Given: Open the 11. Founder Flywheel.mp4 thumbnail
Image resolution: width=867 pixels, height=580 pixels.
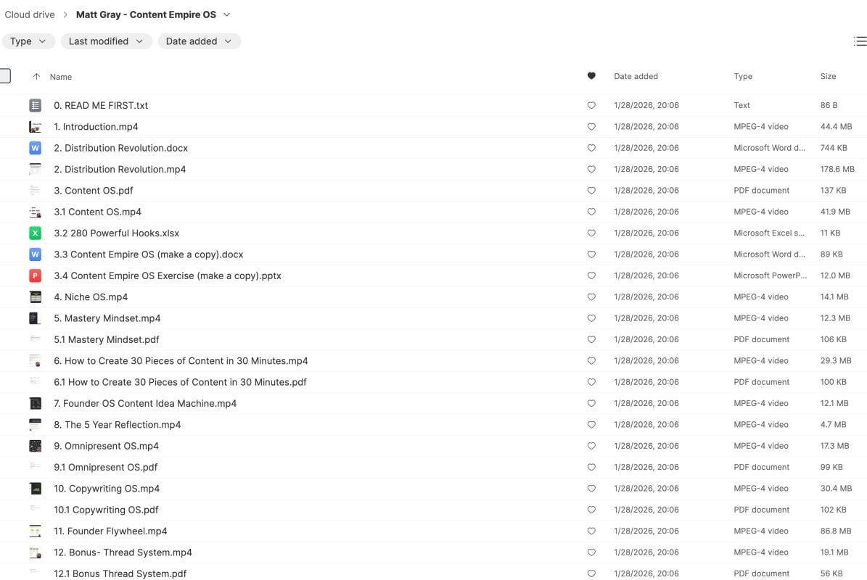Looking at the screenshot, I should [x=35, y=531].
